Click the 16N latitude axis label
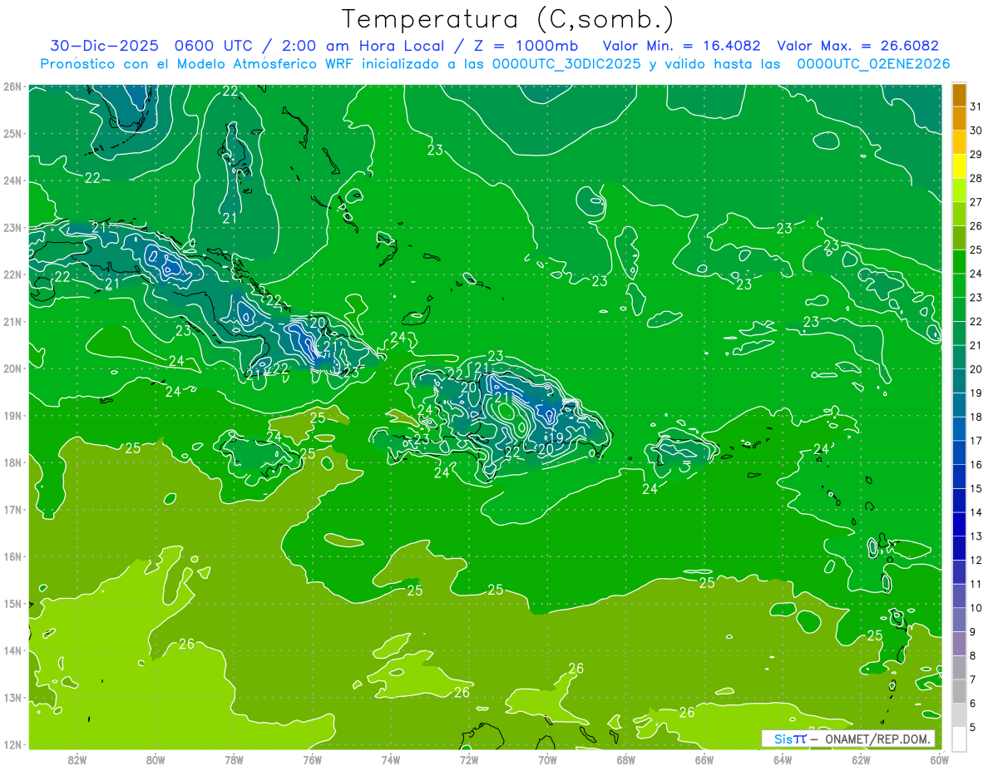Screen dimensions: 998x771 pos(12,556)
